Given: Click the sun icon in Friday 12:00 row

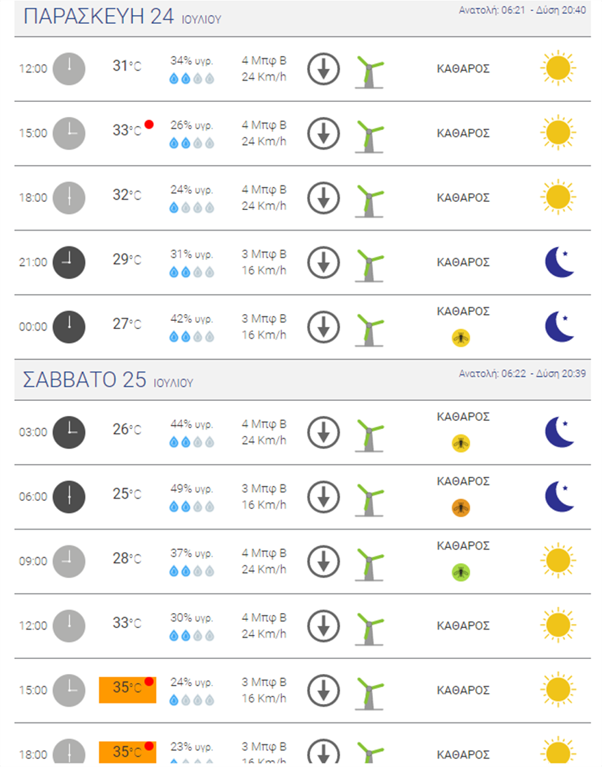Looking at the screenshot, I should coord(558,68).
